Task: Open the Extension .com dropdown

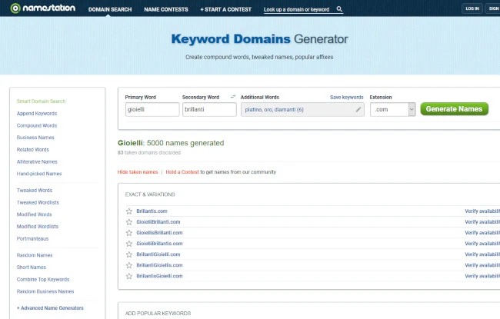Action: [x=392, y=110]
